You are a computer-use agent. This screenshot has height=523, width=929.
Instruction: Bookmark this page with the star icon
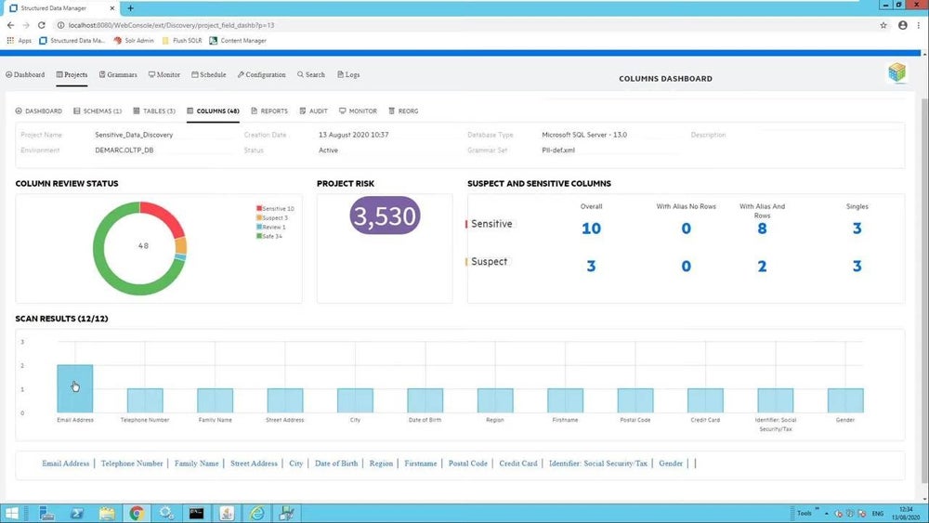pos(883,25)
